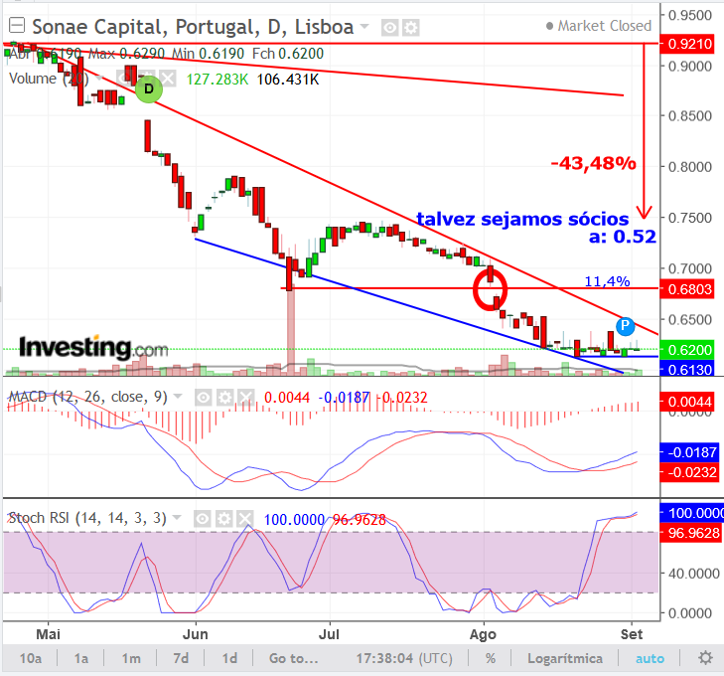The width and height of the screenshot is (724, 676).
Task: Open Stoch RSI settings gear
Action: [x=223, y=519]
